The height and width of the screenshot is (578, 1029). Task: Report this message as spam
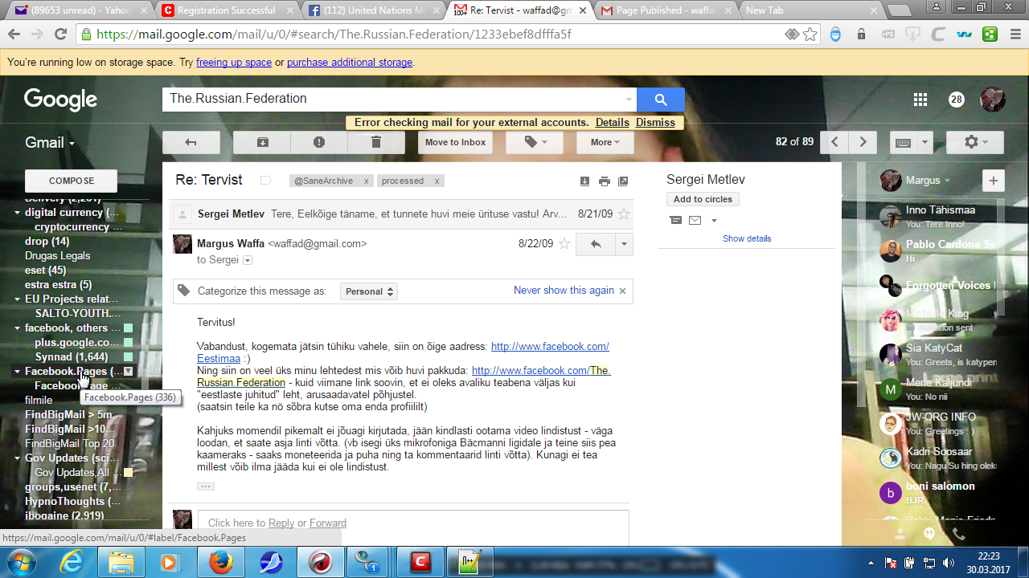point(319,142)
